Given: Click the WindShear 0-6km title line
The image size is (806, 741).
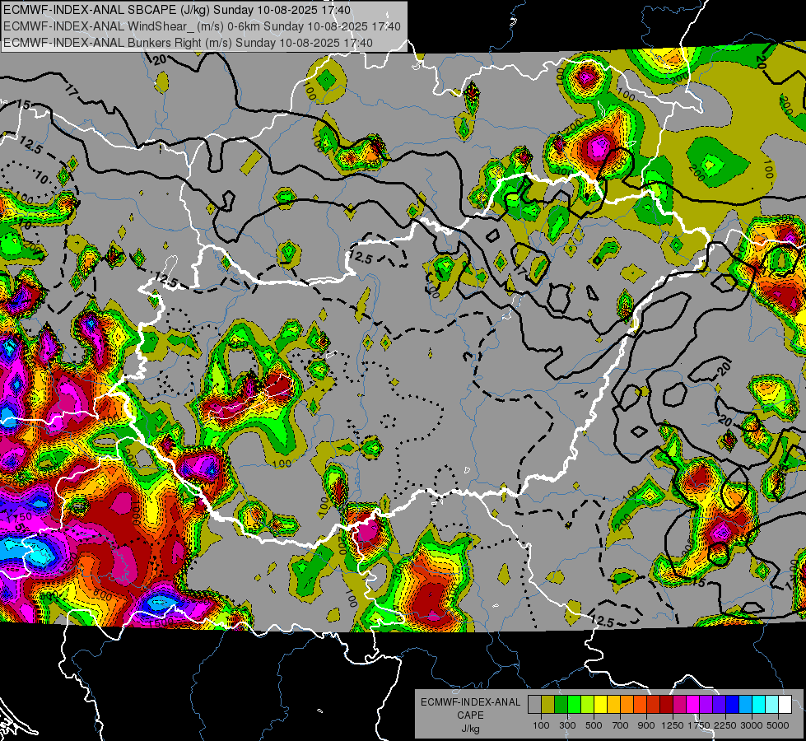Looking at the screenshot, I should click(x=202, y=26).
